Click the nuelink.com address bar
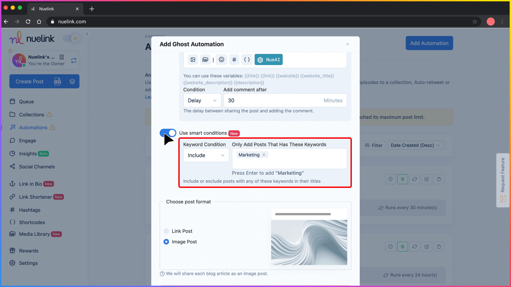Image resolution: width=511 pixels, height=287 pixels. pos(263,22)
